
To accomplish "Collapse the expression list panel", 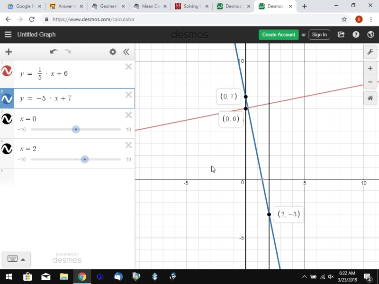I will pyautogui.click(x=126, y=52).
